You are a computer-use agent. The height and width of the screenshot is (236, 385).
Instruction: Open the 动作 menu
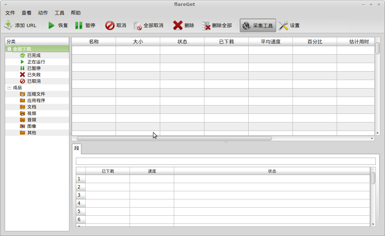[43, 13]
